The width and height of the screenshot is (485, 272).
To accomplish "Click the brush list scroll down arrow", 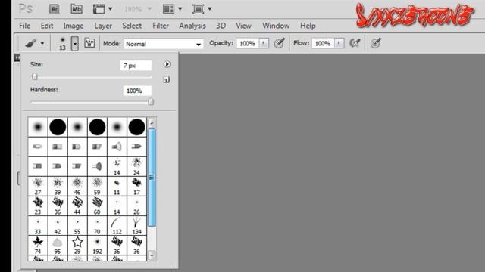I will pos(152,255).
